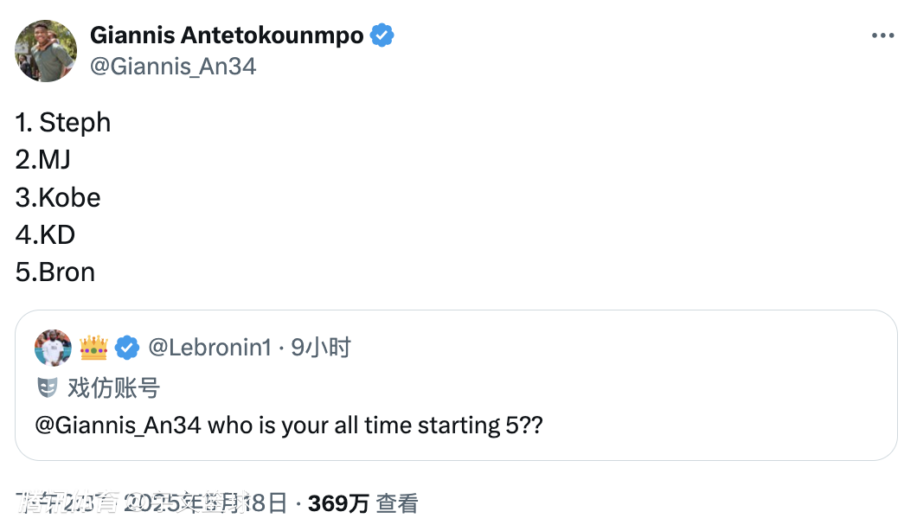
Task: Open the quoted tweet asking all time starting 5
Action: pos(456,385)
